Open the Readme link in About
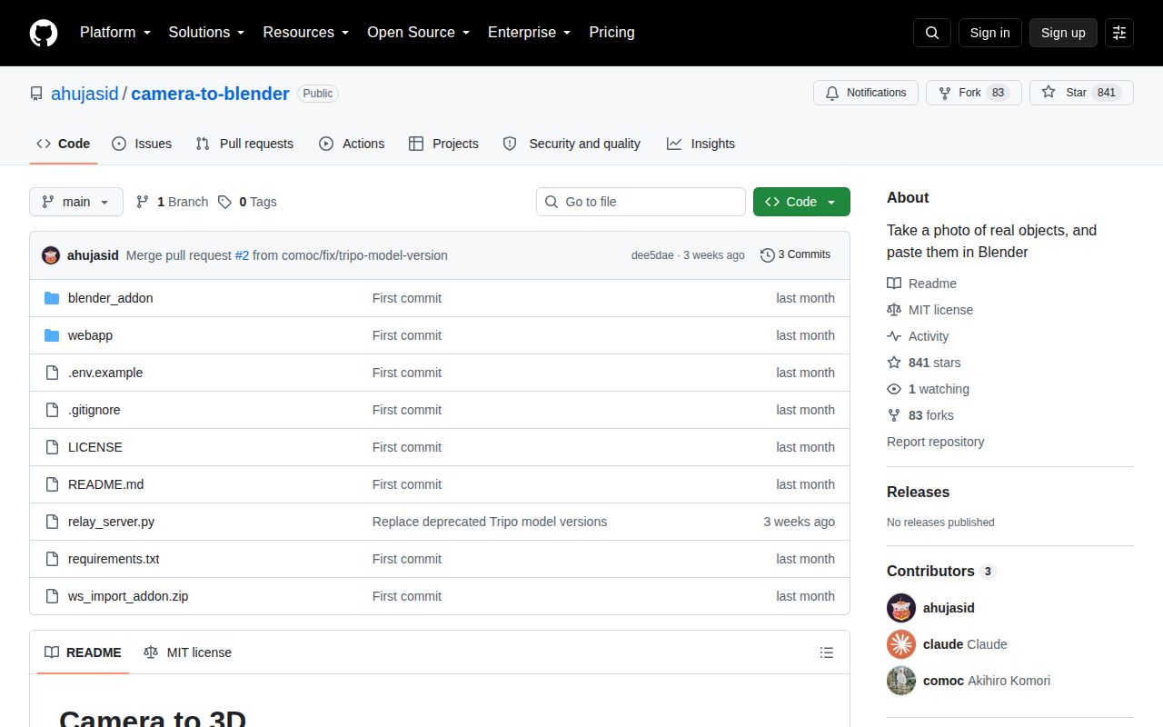This screenshot has width=1163, height=727. click(921, 284)
